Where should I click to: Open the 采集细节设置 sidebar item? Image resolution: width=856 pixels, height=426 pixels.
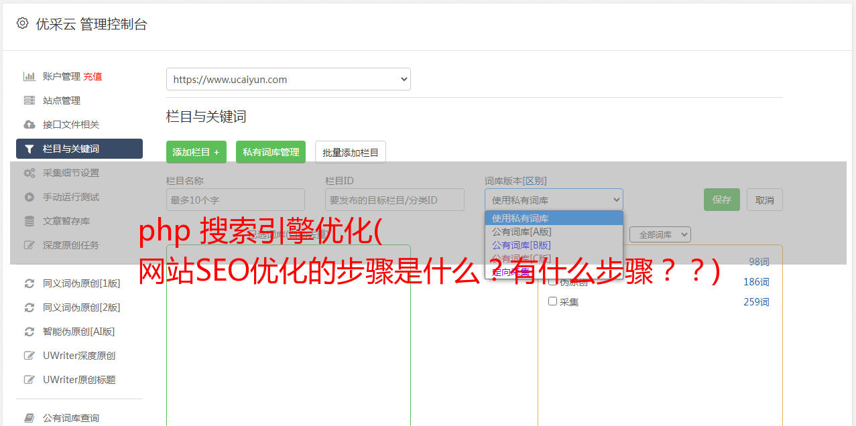(79, 173)
